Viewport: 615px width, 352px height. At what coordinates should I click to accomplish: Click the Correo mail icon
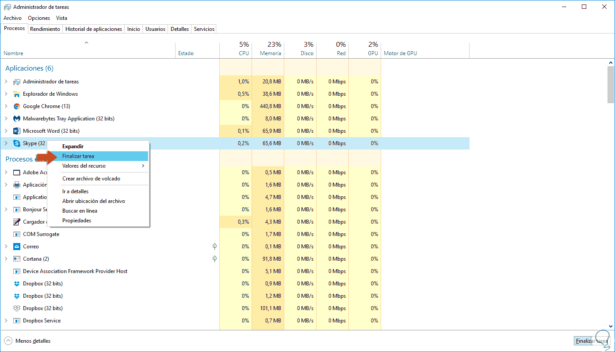[x=17, y=247]
